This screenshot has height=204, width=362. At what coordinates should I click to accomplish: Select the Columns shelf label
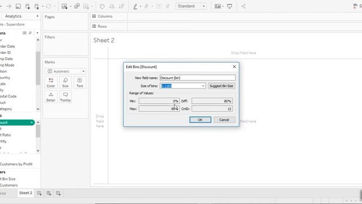coord(105,16)
